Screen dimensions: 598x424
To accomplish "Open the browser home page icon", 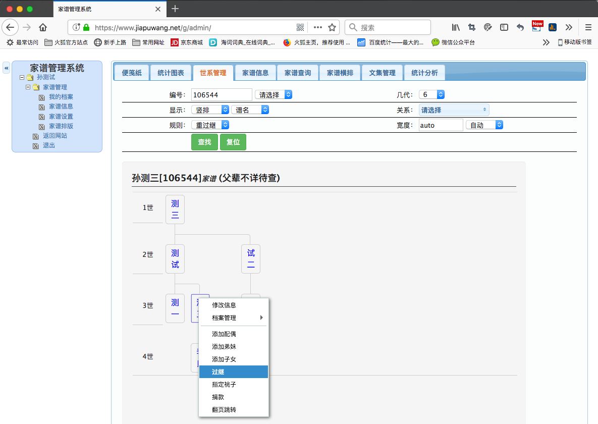I will pyautogui.click(x=43, y=27).
